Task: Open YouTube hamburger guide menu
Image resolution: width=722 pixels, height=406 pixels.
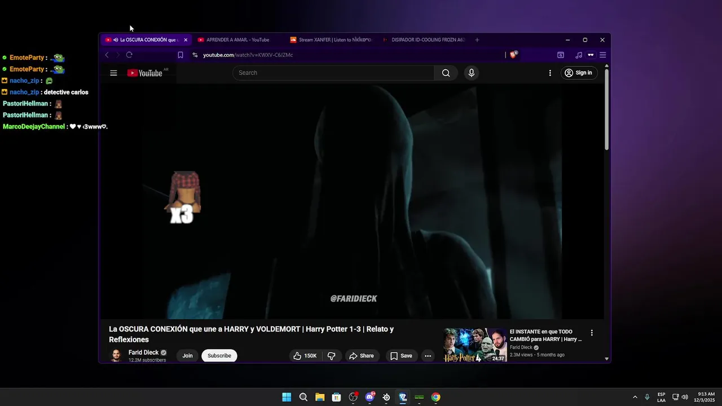Action: click(113, 73)
